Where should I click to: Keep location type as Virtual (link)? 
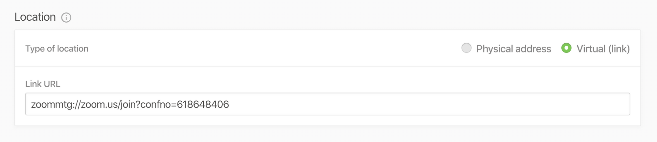[566, 48]
